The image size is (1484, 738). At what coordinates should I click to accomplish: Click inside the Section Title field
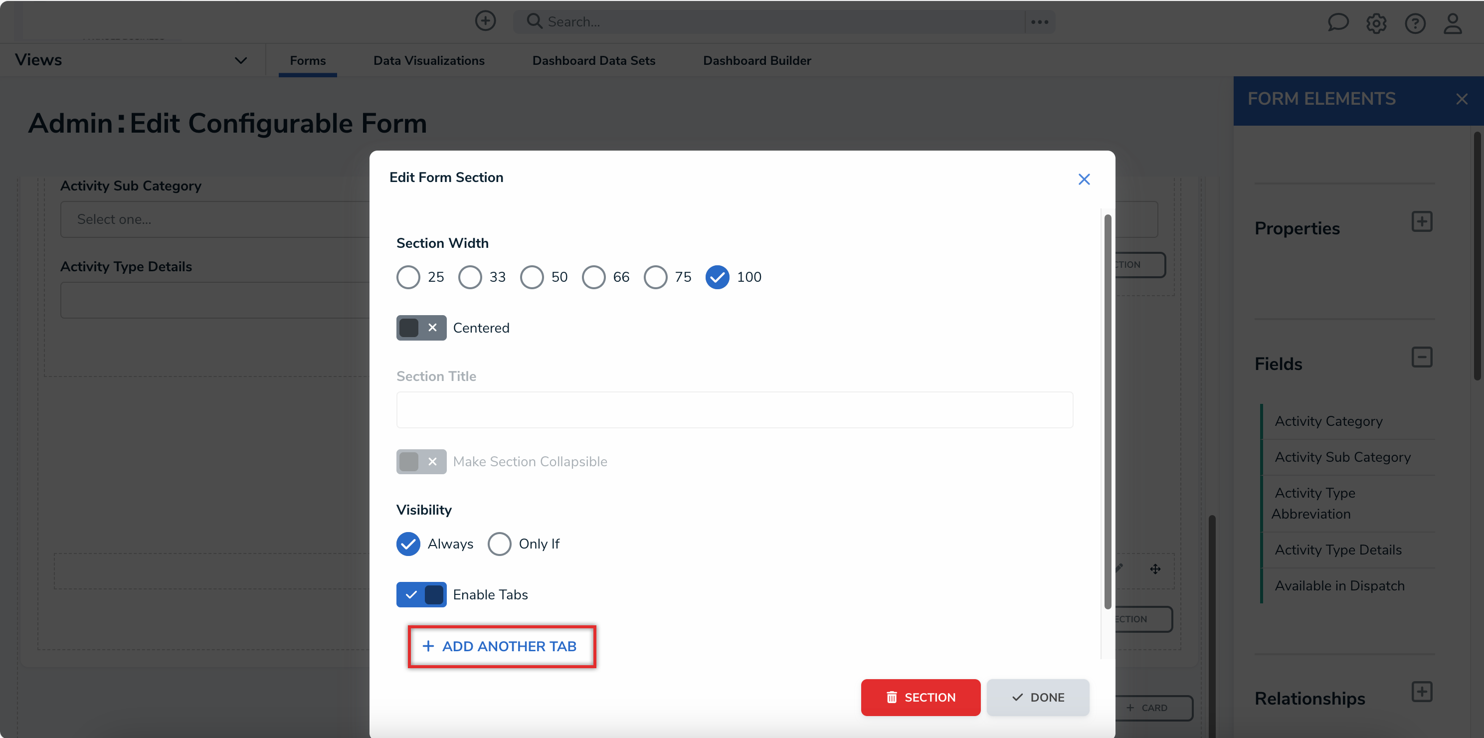734,409
